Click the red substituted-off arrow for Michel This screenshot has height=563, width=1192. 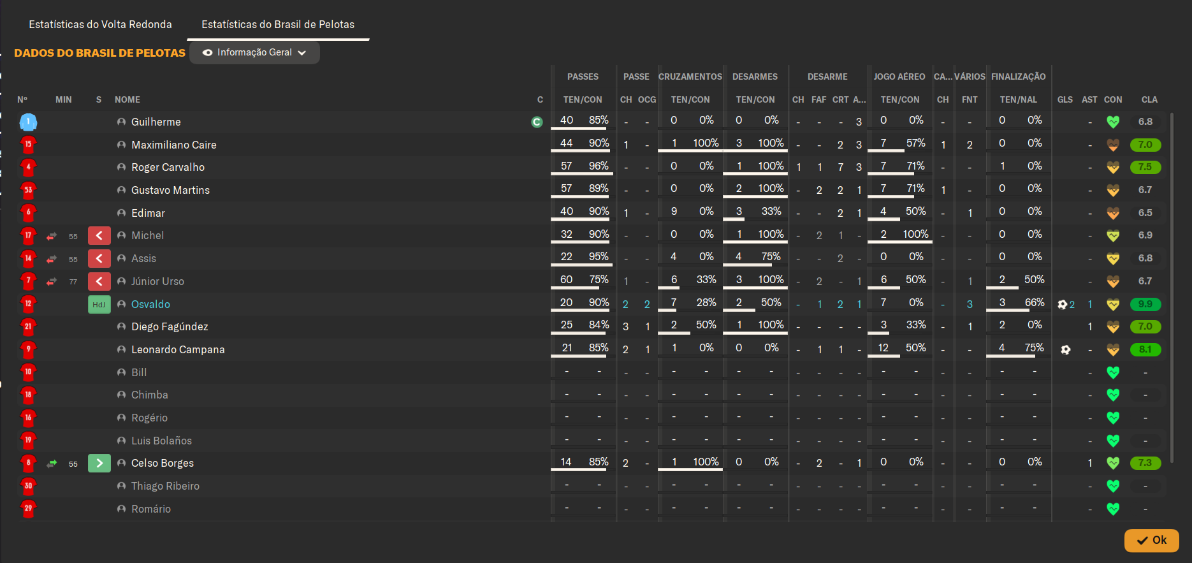(99, 235)
